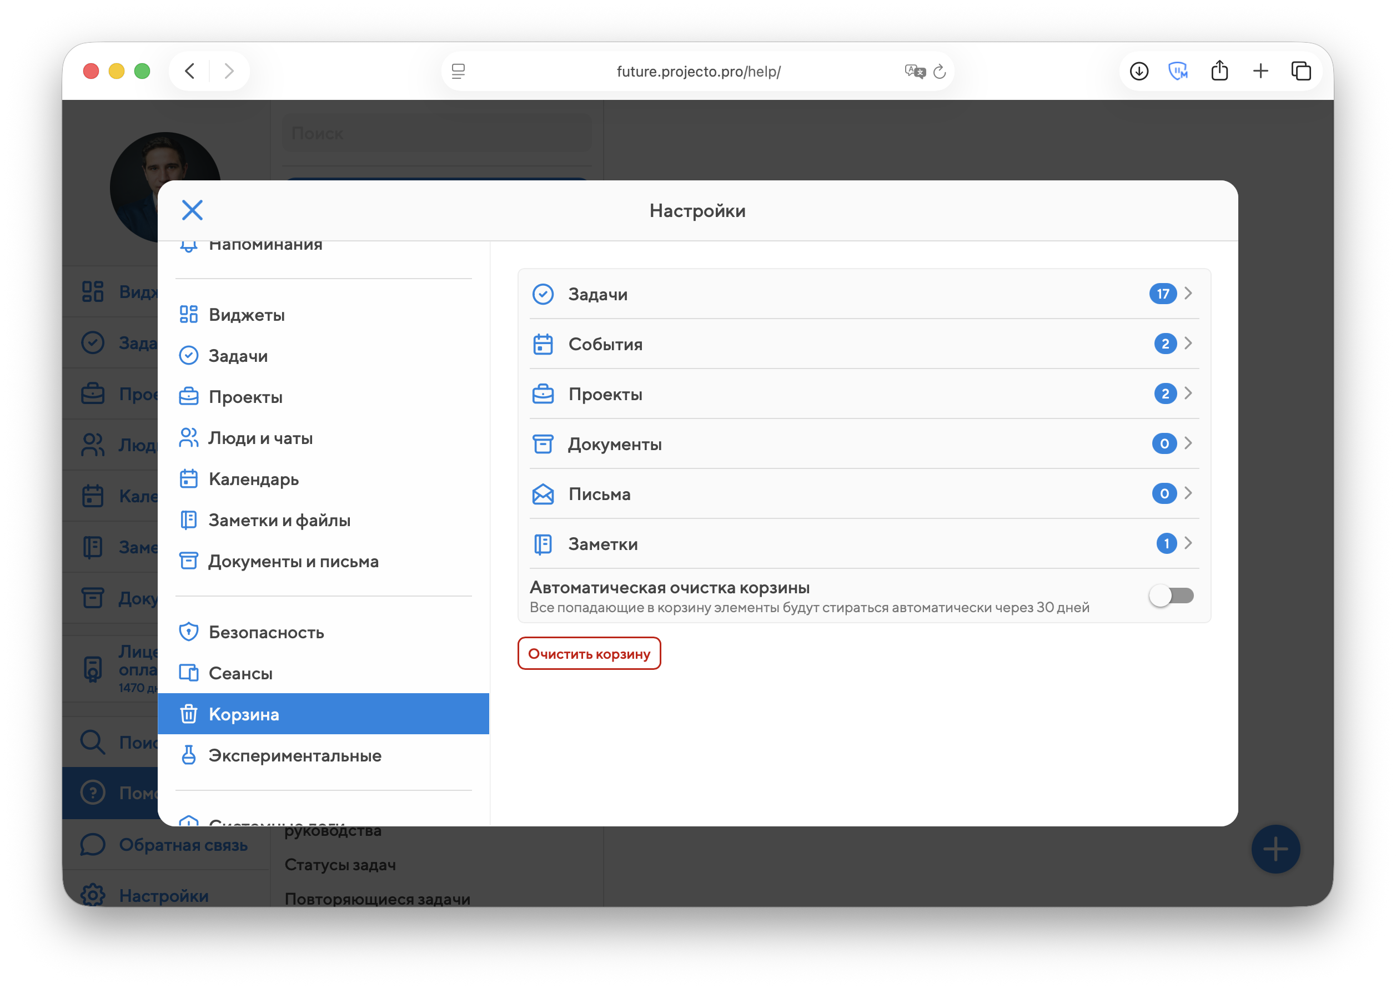Click the Люди и чаты people icon
This screenshot has height=989, width=1396.
tap(189, 438)
